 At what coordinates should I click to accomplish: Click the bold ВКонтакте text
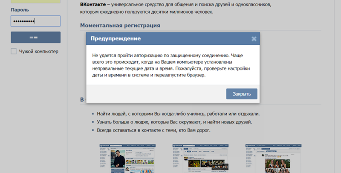point(93,4)
